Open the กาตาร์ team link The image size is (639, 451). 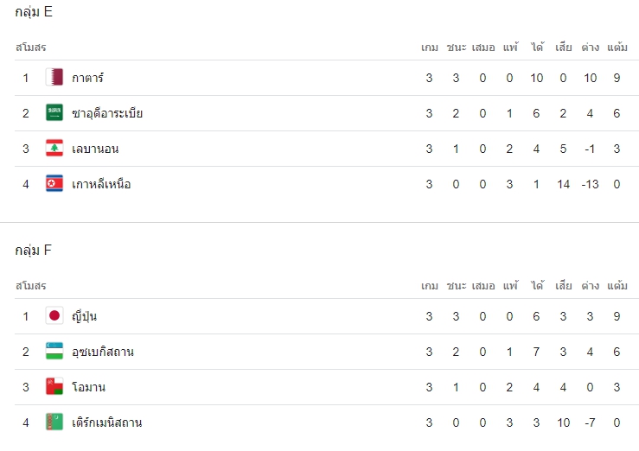pyautogui.click(x=87, y=78)
